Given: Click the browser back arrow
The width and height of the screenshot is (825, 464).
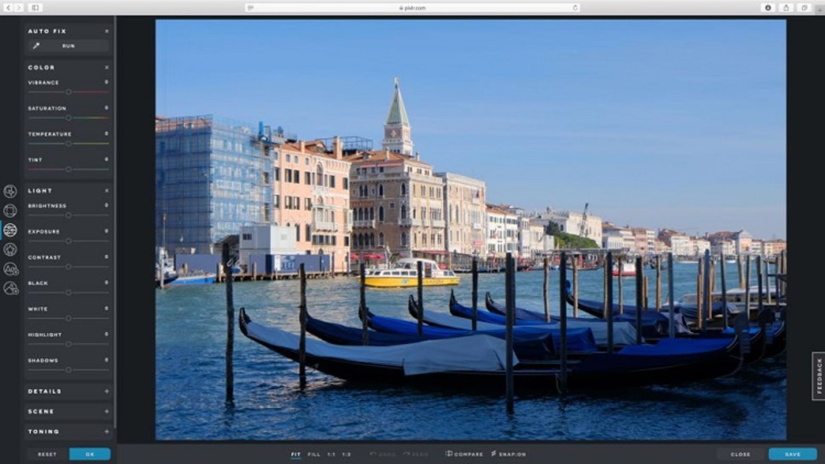Looking at the screenshot, I should 8,8.
